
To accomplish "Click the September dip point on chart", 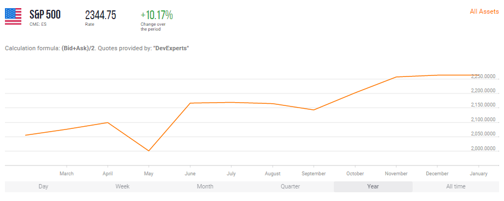I will (x=314, y=110).
